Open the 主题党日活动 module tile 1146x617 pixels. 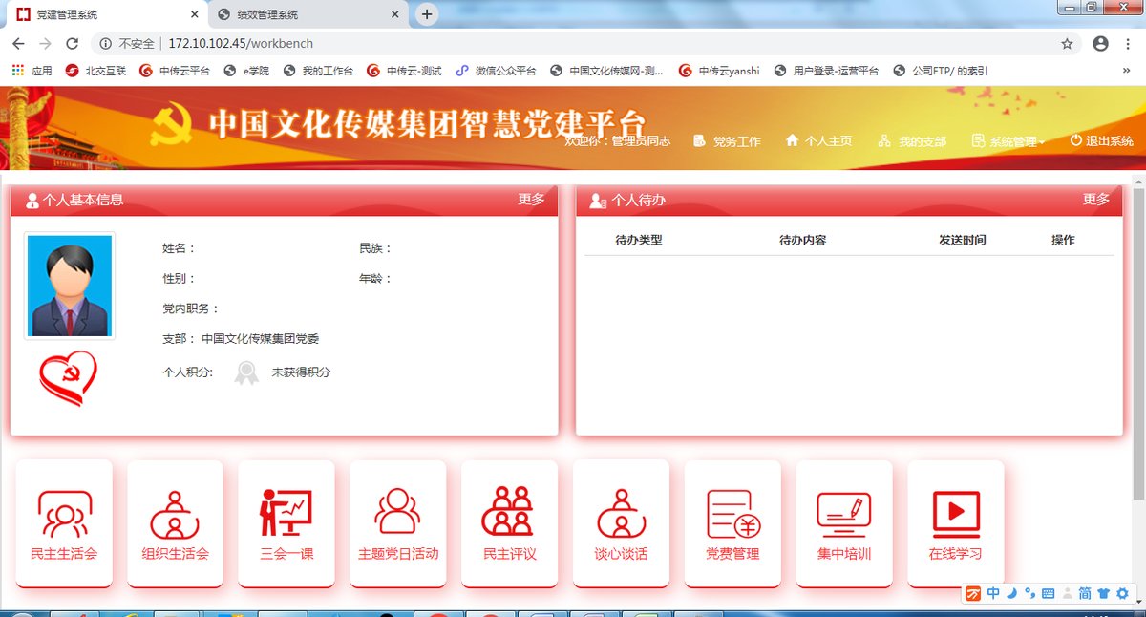pyautogui.click(x=398, y=522)
